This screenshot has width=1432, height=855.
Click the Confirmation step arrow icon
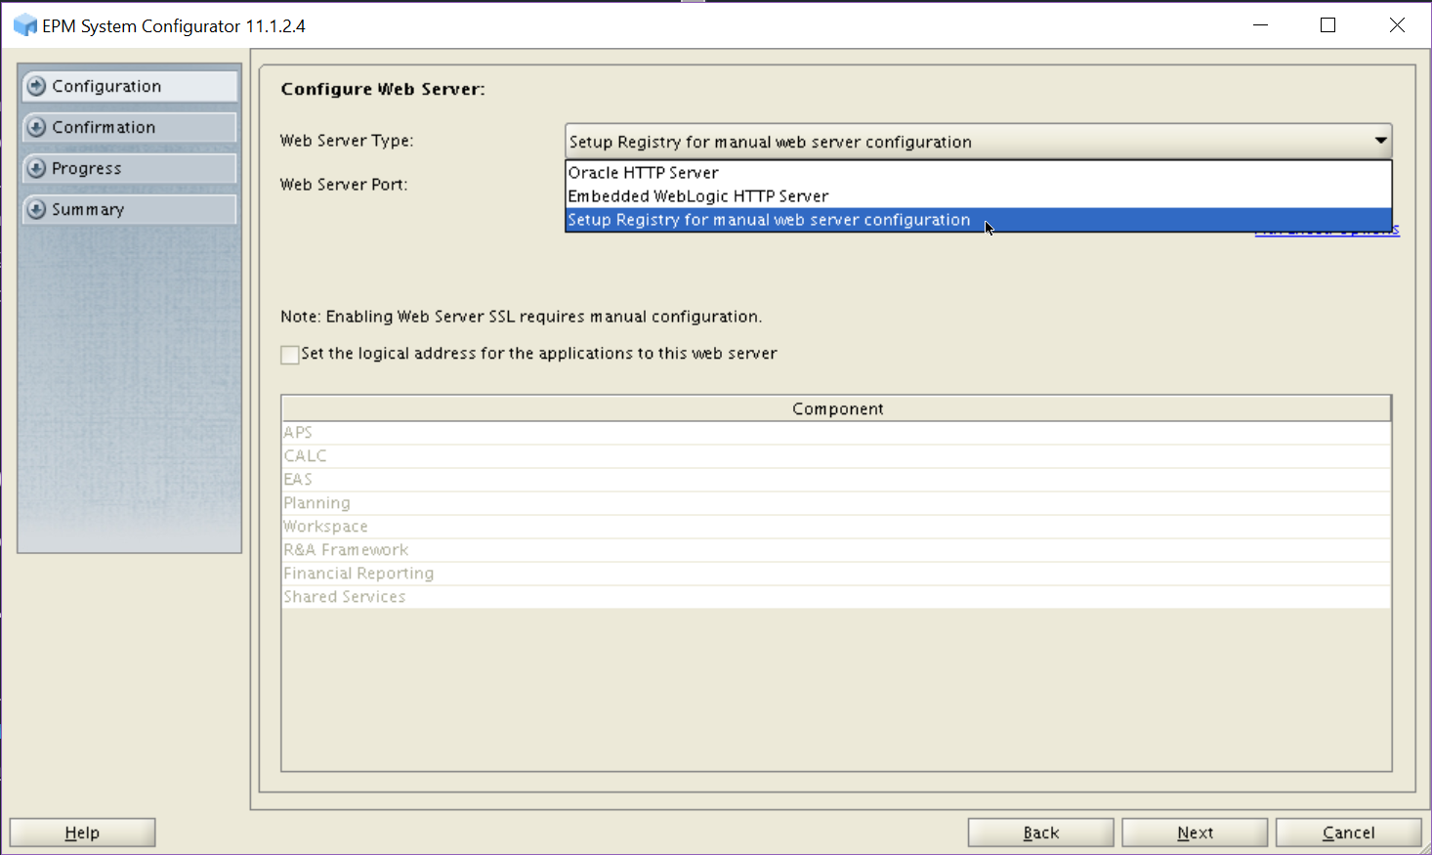coord(37,127)
